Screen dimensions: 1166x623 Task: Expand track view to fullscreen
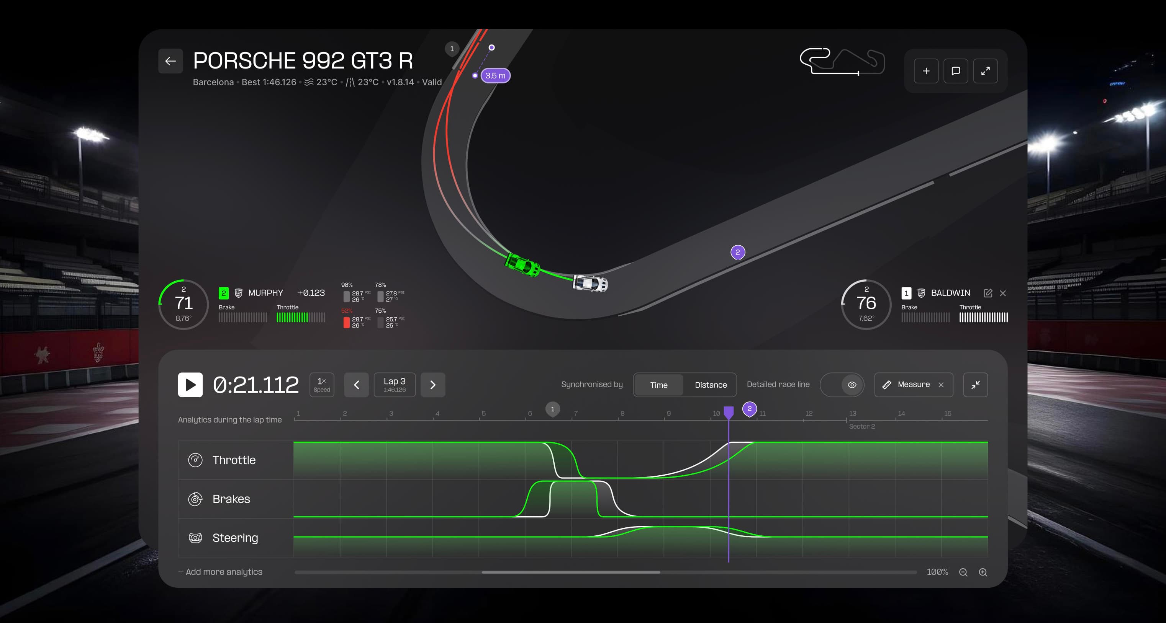986,71
